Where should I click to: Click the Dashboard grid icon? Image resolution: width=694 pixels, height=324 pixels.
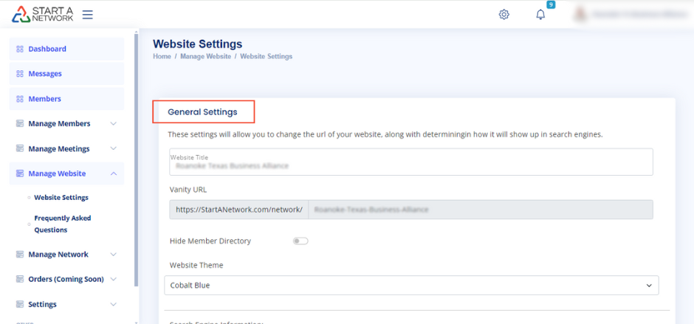coord(20,49)
